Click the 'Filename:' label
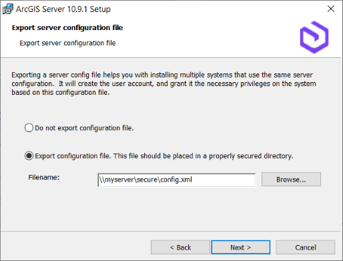Image resolution: width=343 pixels, height=261 pixels. click(44, 178)
